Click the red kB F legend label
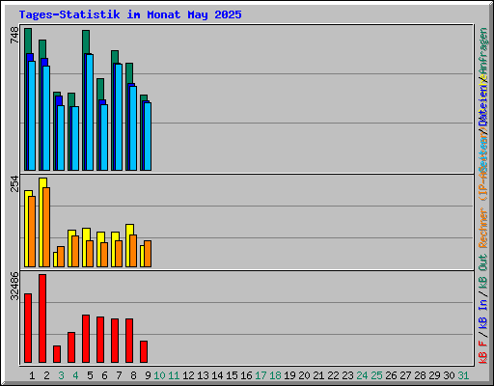This screenshot has height=386, width=494. 483,352
